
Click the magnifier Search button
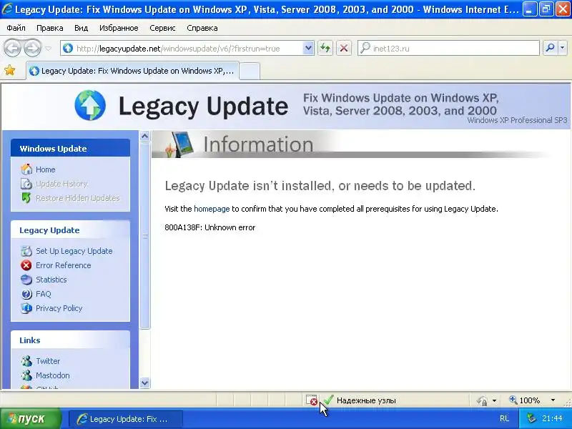pos(550,48)
